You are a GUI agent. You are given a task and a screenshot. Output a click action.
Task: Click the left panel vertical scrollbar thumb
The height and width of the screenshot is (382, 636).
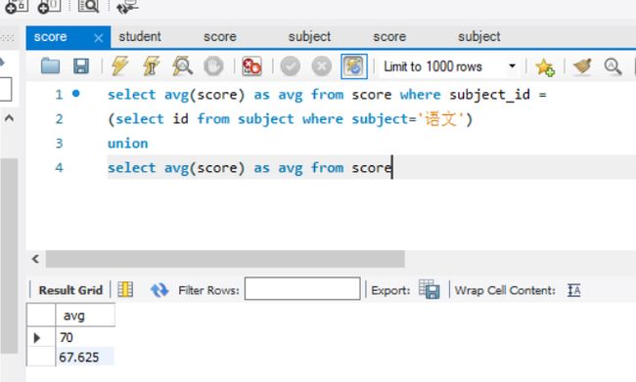pyautogui.click(x=9, y=256)
